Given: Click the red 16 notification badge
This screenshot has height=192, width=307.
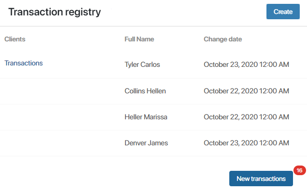Looking at the screenshot, I should pyautogui.click(x=299, y=170).
